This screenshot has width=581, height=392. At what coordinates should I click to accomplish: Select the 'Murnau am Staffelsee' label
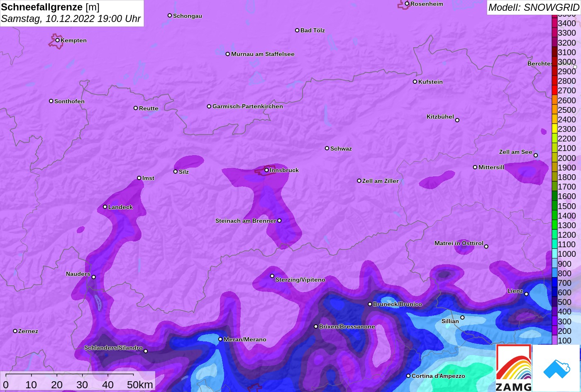pyautogui.click(x=263, y=54)
